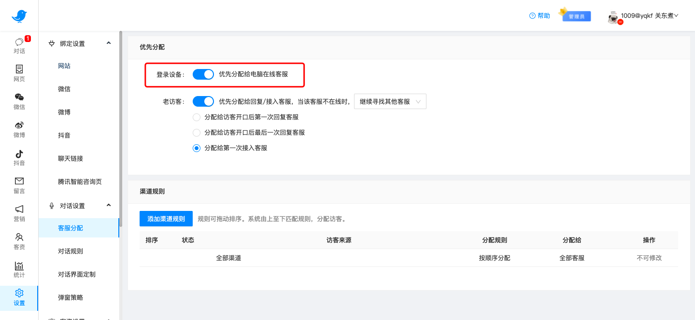Click the 添加渠道规则 button
Image resolution: width=695 pixels, height=320 pixels.
166,218
